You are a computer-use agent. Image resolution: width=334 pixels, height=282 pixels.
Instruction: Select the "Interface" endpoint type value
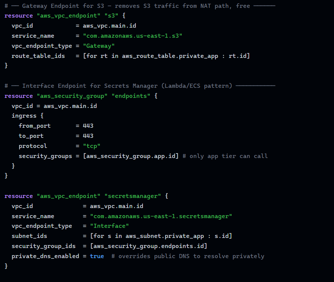[x=109, y=226]
